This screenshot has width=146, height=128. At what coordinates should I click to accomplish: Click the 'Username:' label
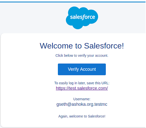click(x=82, y=99)
